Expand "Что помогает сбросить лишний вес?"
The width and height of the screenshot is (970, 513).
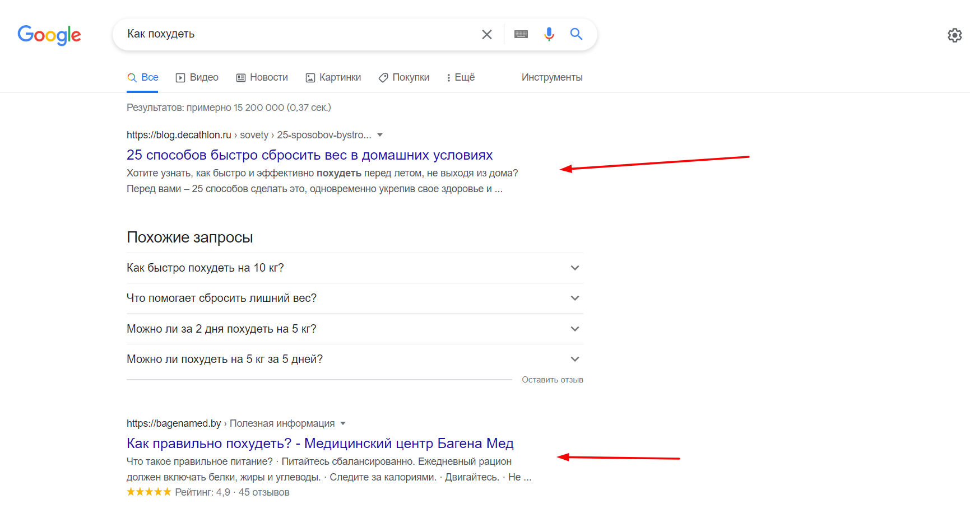pyautogui.click(x=355, y=299)
